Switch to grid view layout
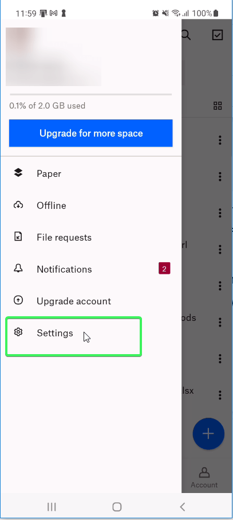This screenshot has height=520, width=233. (x=218, y=106)
